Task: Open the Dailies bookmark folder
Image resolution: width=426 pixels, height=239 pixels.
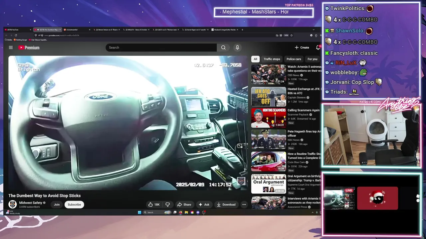Action: coord(9,40)
